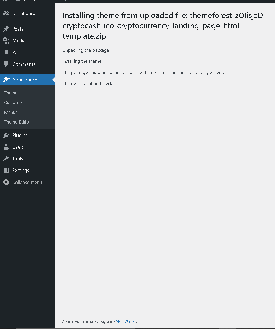Screen dimensions: 275x329
Task: Click the Tools wrench icon
Action: tap(6, 159)
